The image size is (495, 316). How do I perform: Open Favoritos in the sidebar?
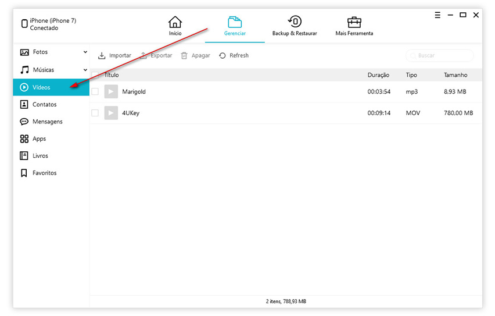click(44, 173)
